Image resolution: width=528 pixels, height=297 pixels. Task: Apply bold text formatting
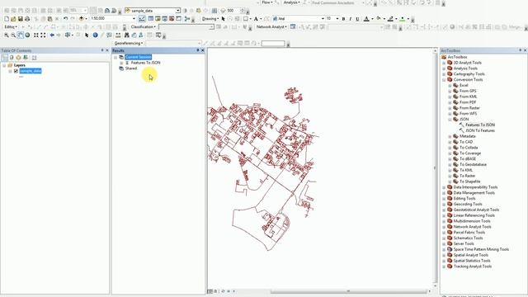click(343, 19)
